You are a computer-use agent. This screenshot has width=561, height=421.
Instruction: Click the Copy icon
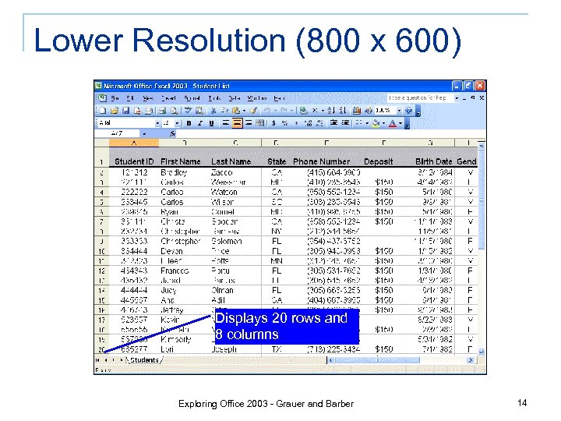pyautogui.click(x=224, y=111)
